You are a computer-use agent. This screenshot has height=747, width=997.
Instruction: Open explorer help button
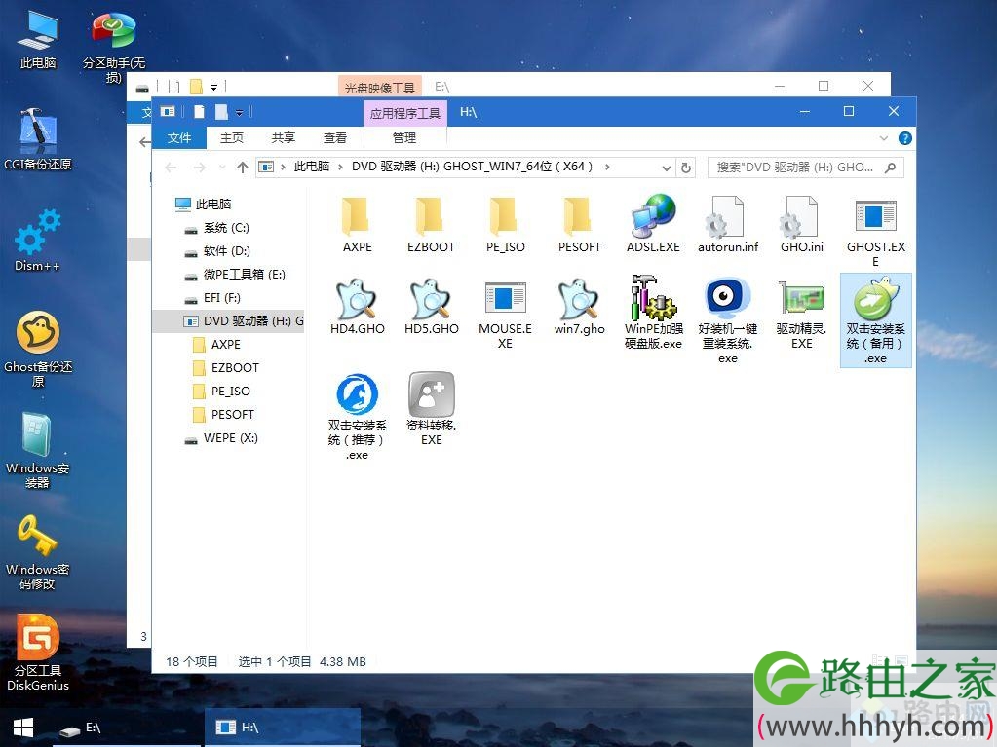pos(904,138)
